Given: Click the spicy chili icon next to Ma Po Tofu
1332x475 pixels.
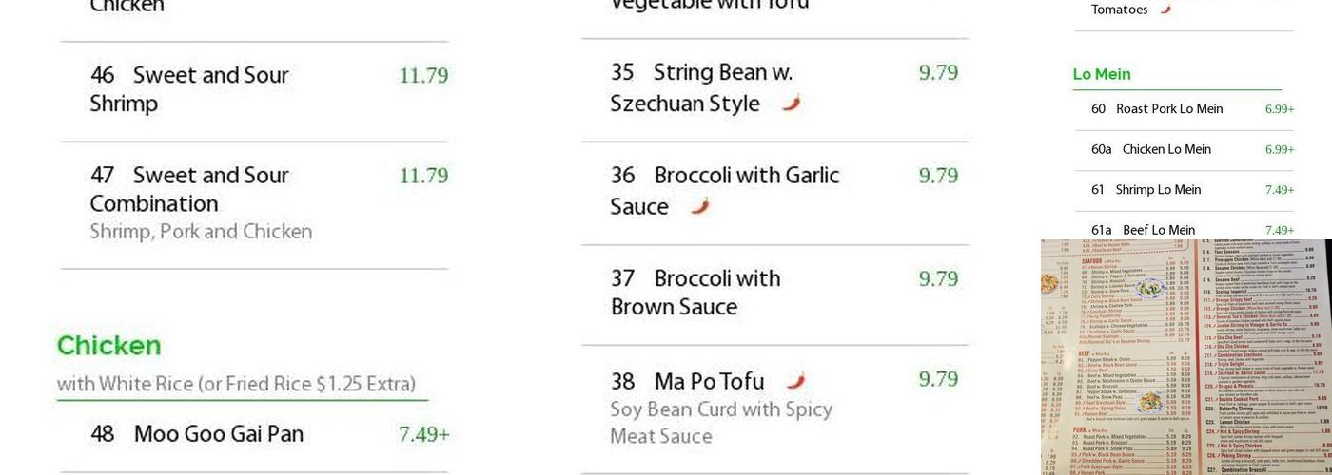Looking at the screenshot, I should coord(796,381).
